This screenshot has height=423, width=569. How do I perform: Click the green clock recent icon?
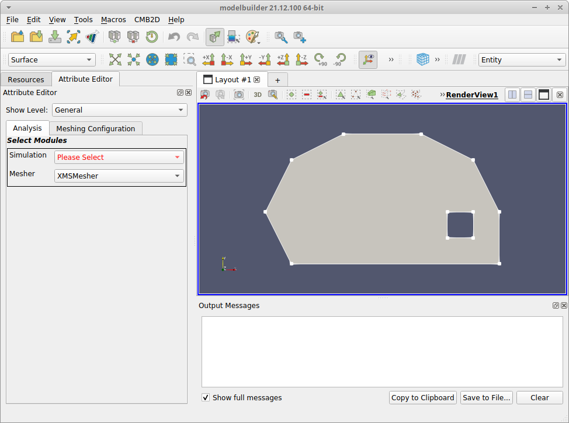tap(152, 37)
